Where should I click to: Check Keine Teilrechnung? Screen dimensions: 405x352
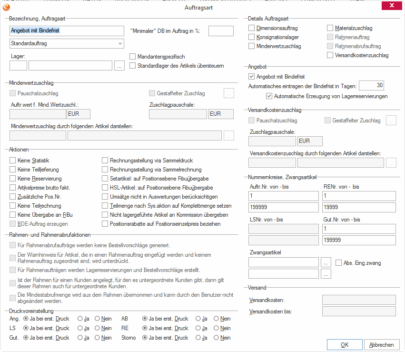click(12, 206)
